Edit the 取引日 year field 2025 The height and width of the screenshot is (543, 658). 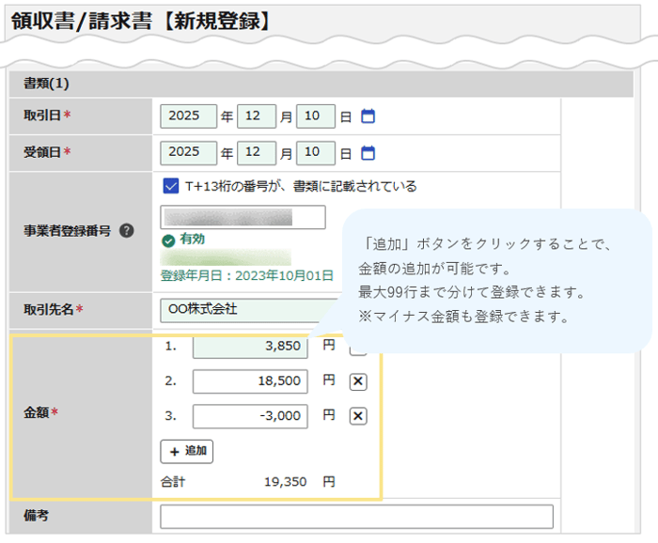188,116
